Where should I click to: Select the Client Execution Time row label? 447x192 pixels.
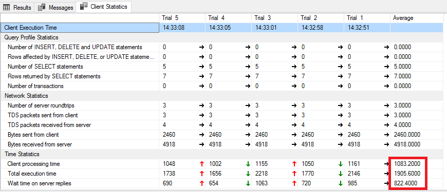[x=30, y=28]
